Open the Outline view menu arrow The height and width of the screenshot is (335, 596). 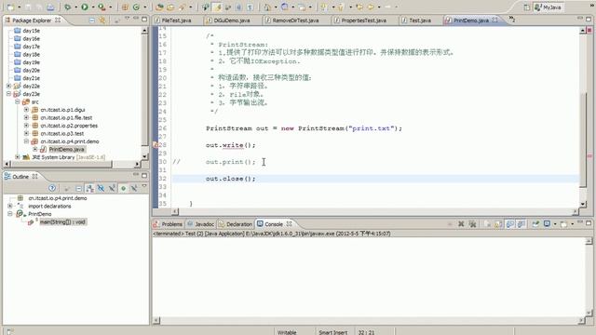click(144, 186)
